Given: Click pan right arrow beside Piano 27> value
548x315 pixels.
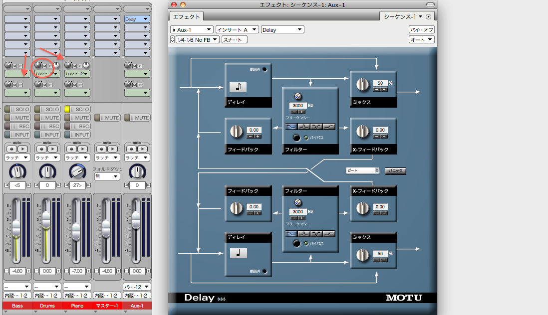Looking at the screenshot, I should 89,185.
